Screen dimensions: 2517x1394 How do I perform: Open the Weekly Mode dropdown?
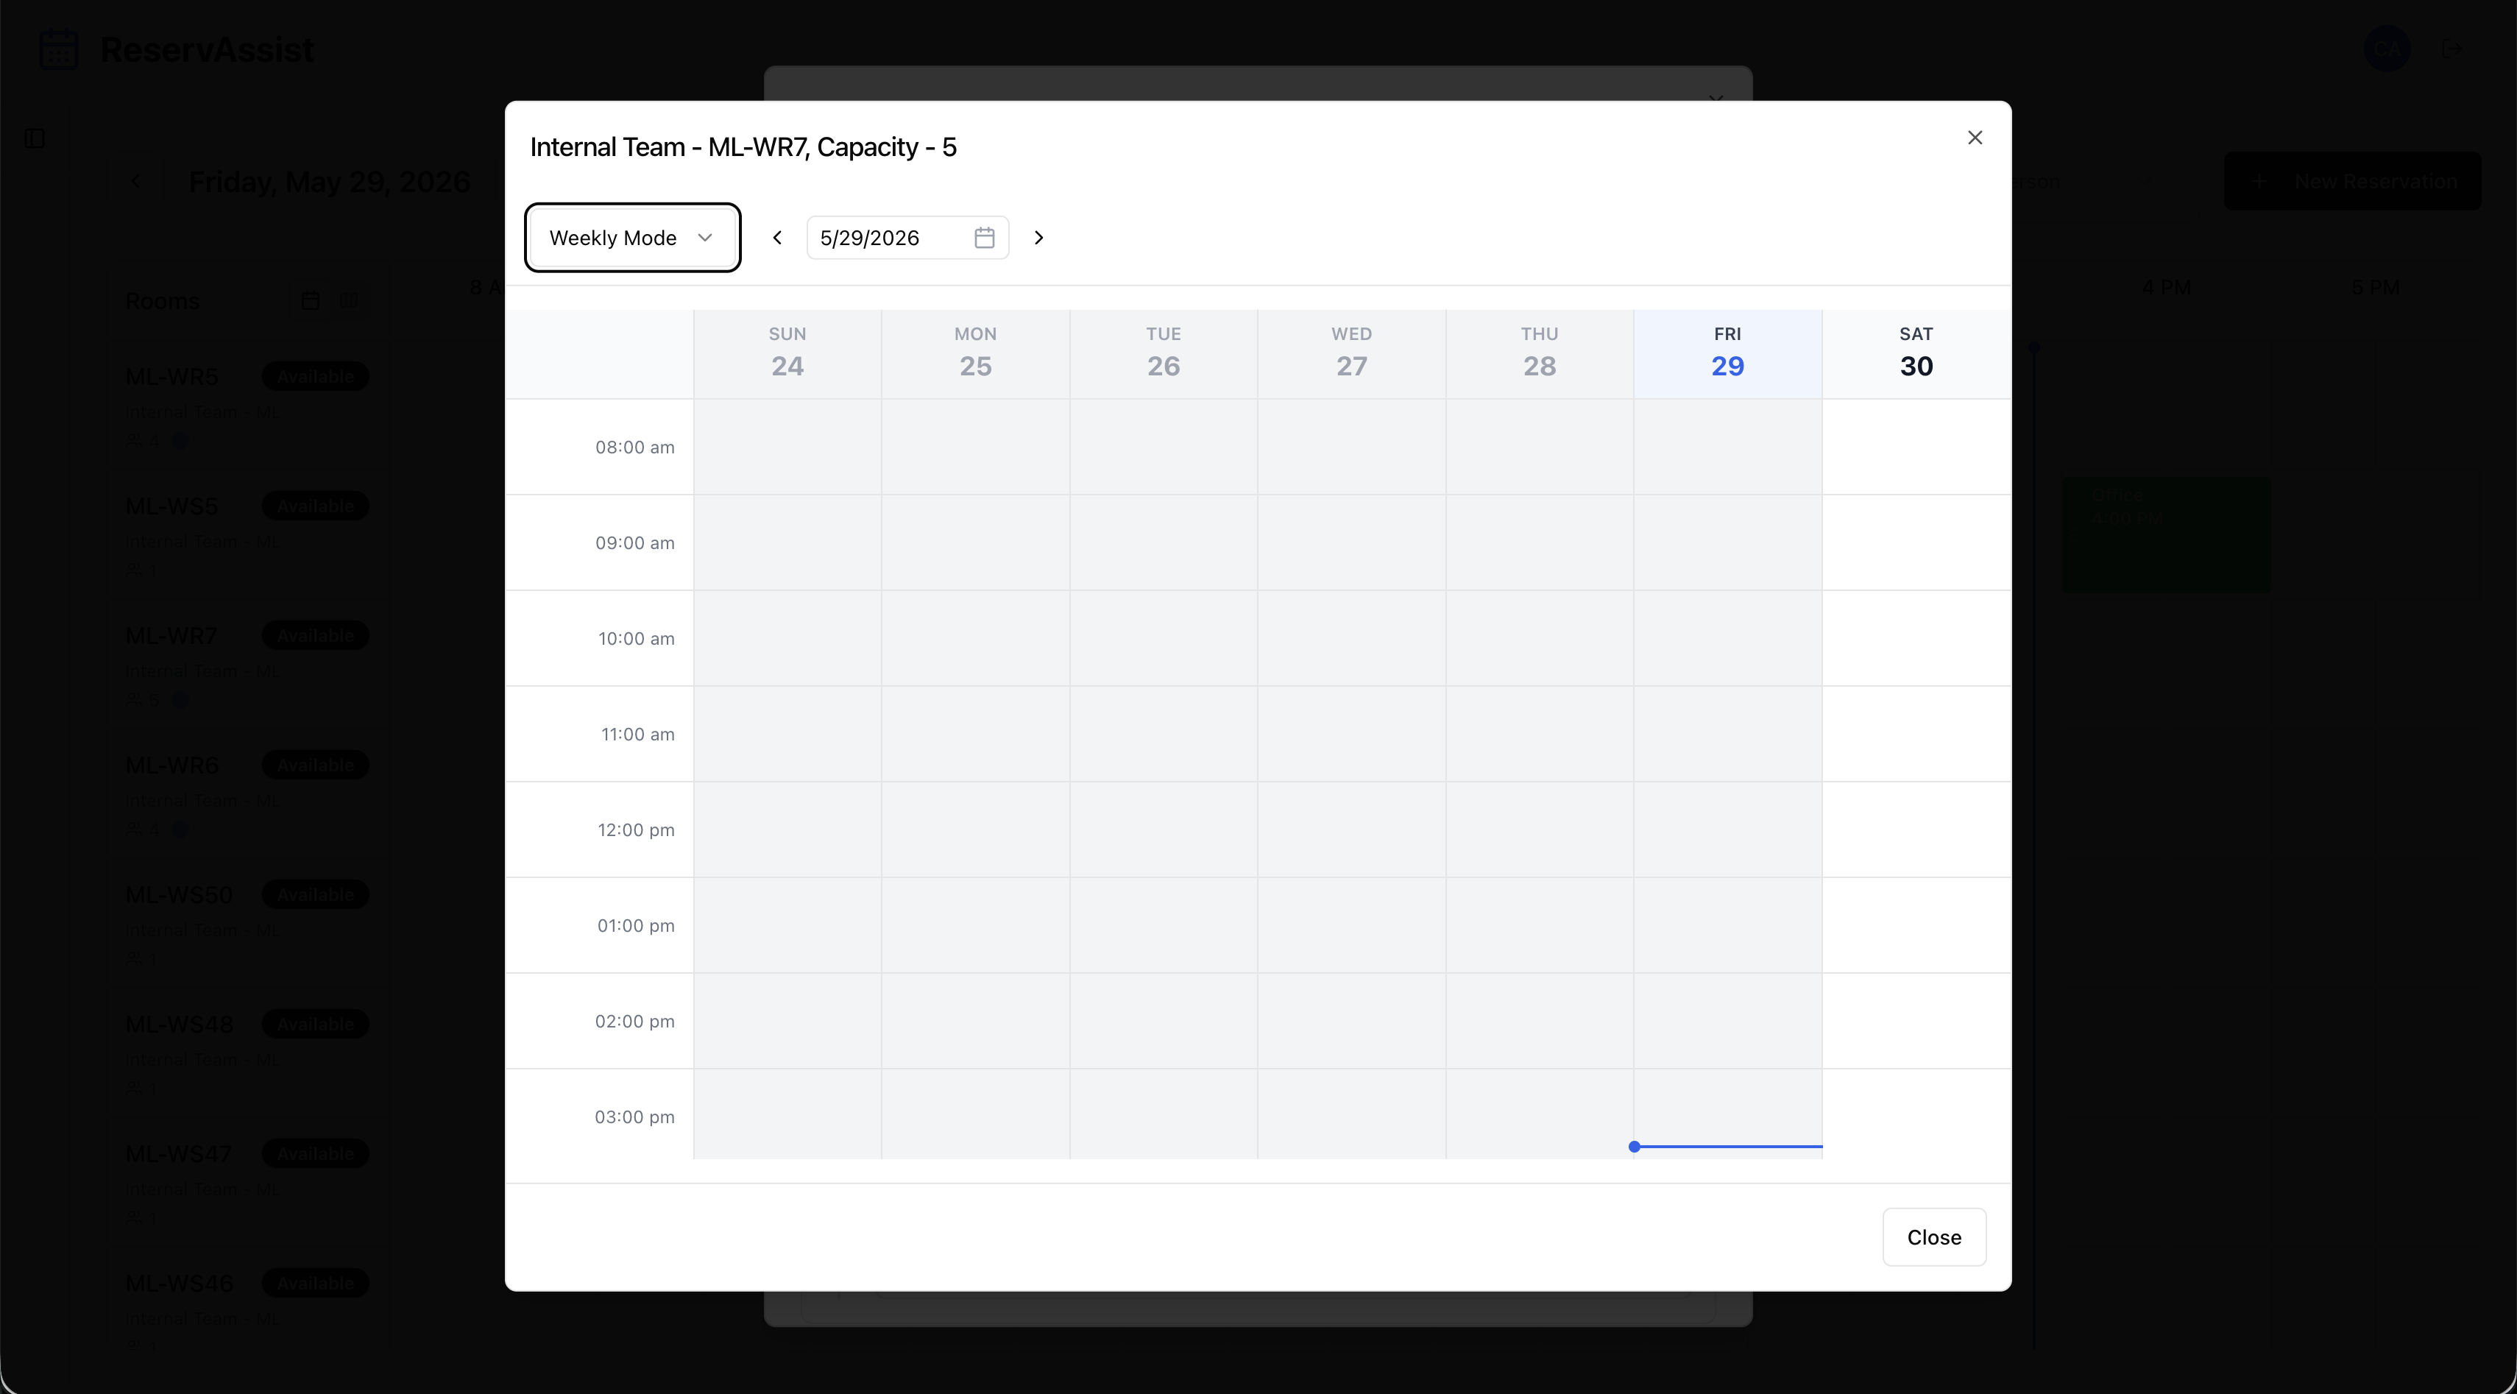coord(632,238)
